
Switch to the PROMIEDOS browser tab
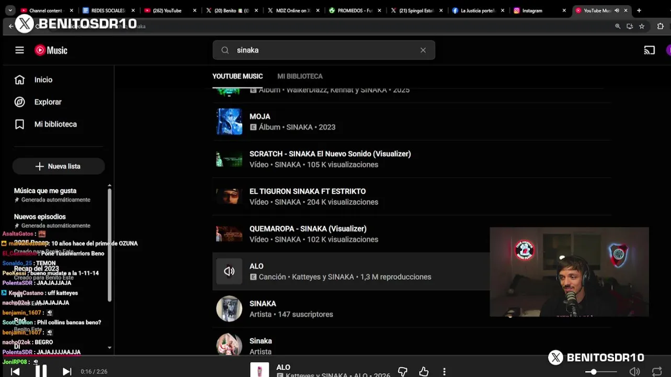(x=356, y=10)
